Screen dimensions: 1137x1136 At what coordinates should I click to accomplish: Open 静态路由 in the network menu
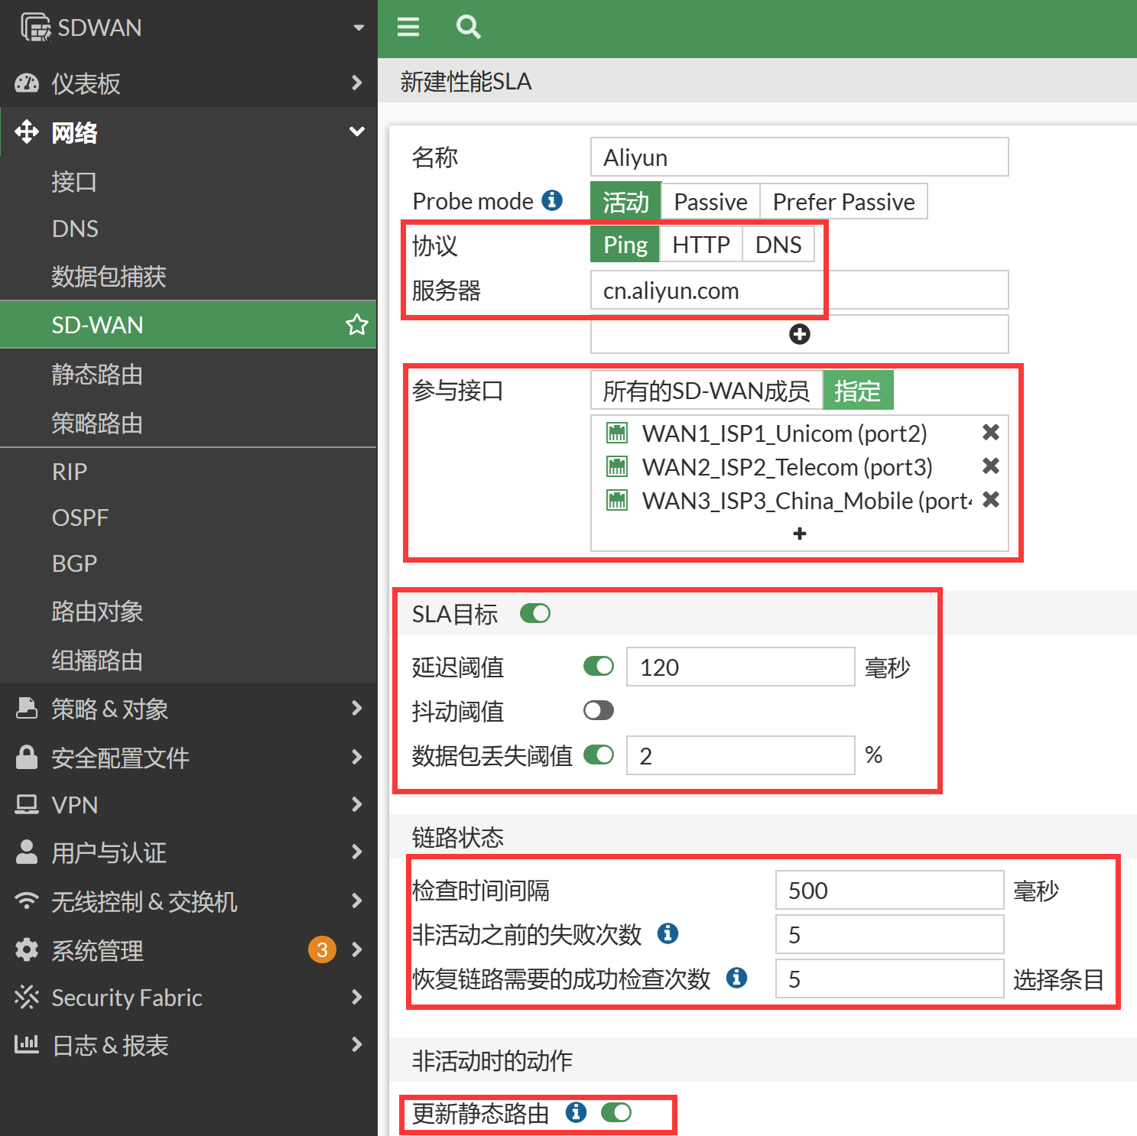coord(97,375)
